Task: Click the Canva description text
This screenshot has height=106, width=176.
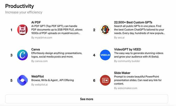Action: point(56,55)
